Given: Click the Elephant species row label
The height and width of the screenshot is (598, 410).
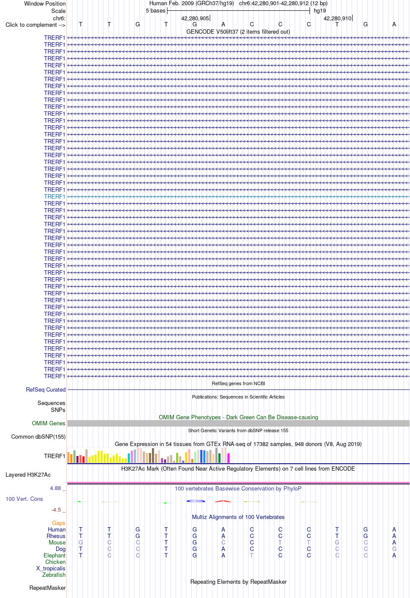Looking at the screenshot, I should coord(54,555).
